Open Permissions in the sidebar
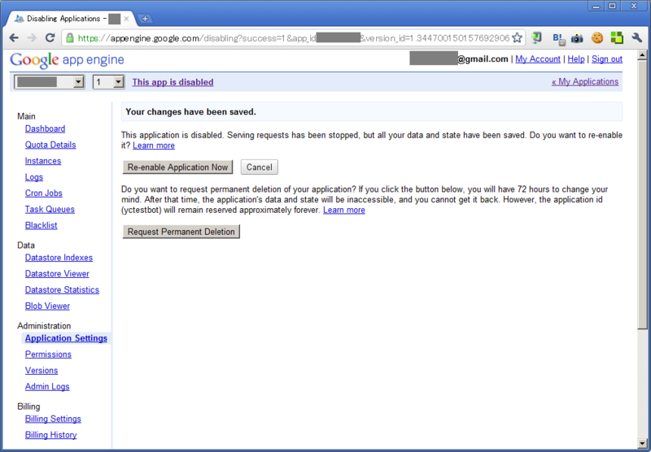The image size is (651, 452). coord(48,354)
